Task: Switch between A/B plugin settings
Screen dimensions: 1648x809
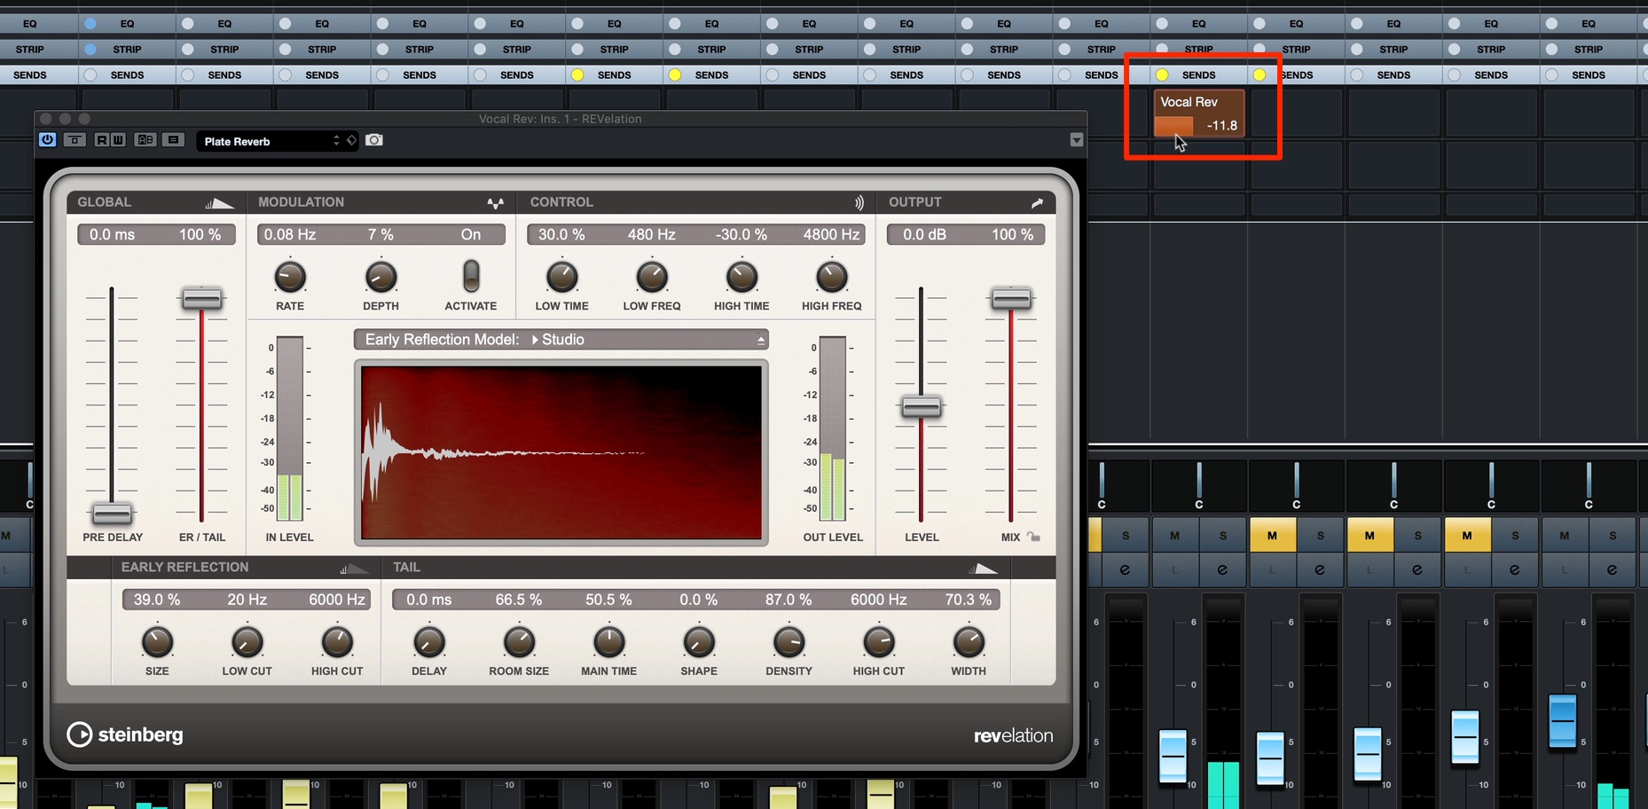Action: click(145, 140)
